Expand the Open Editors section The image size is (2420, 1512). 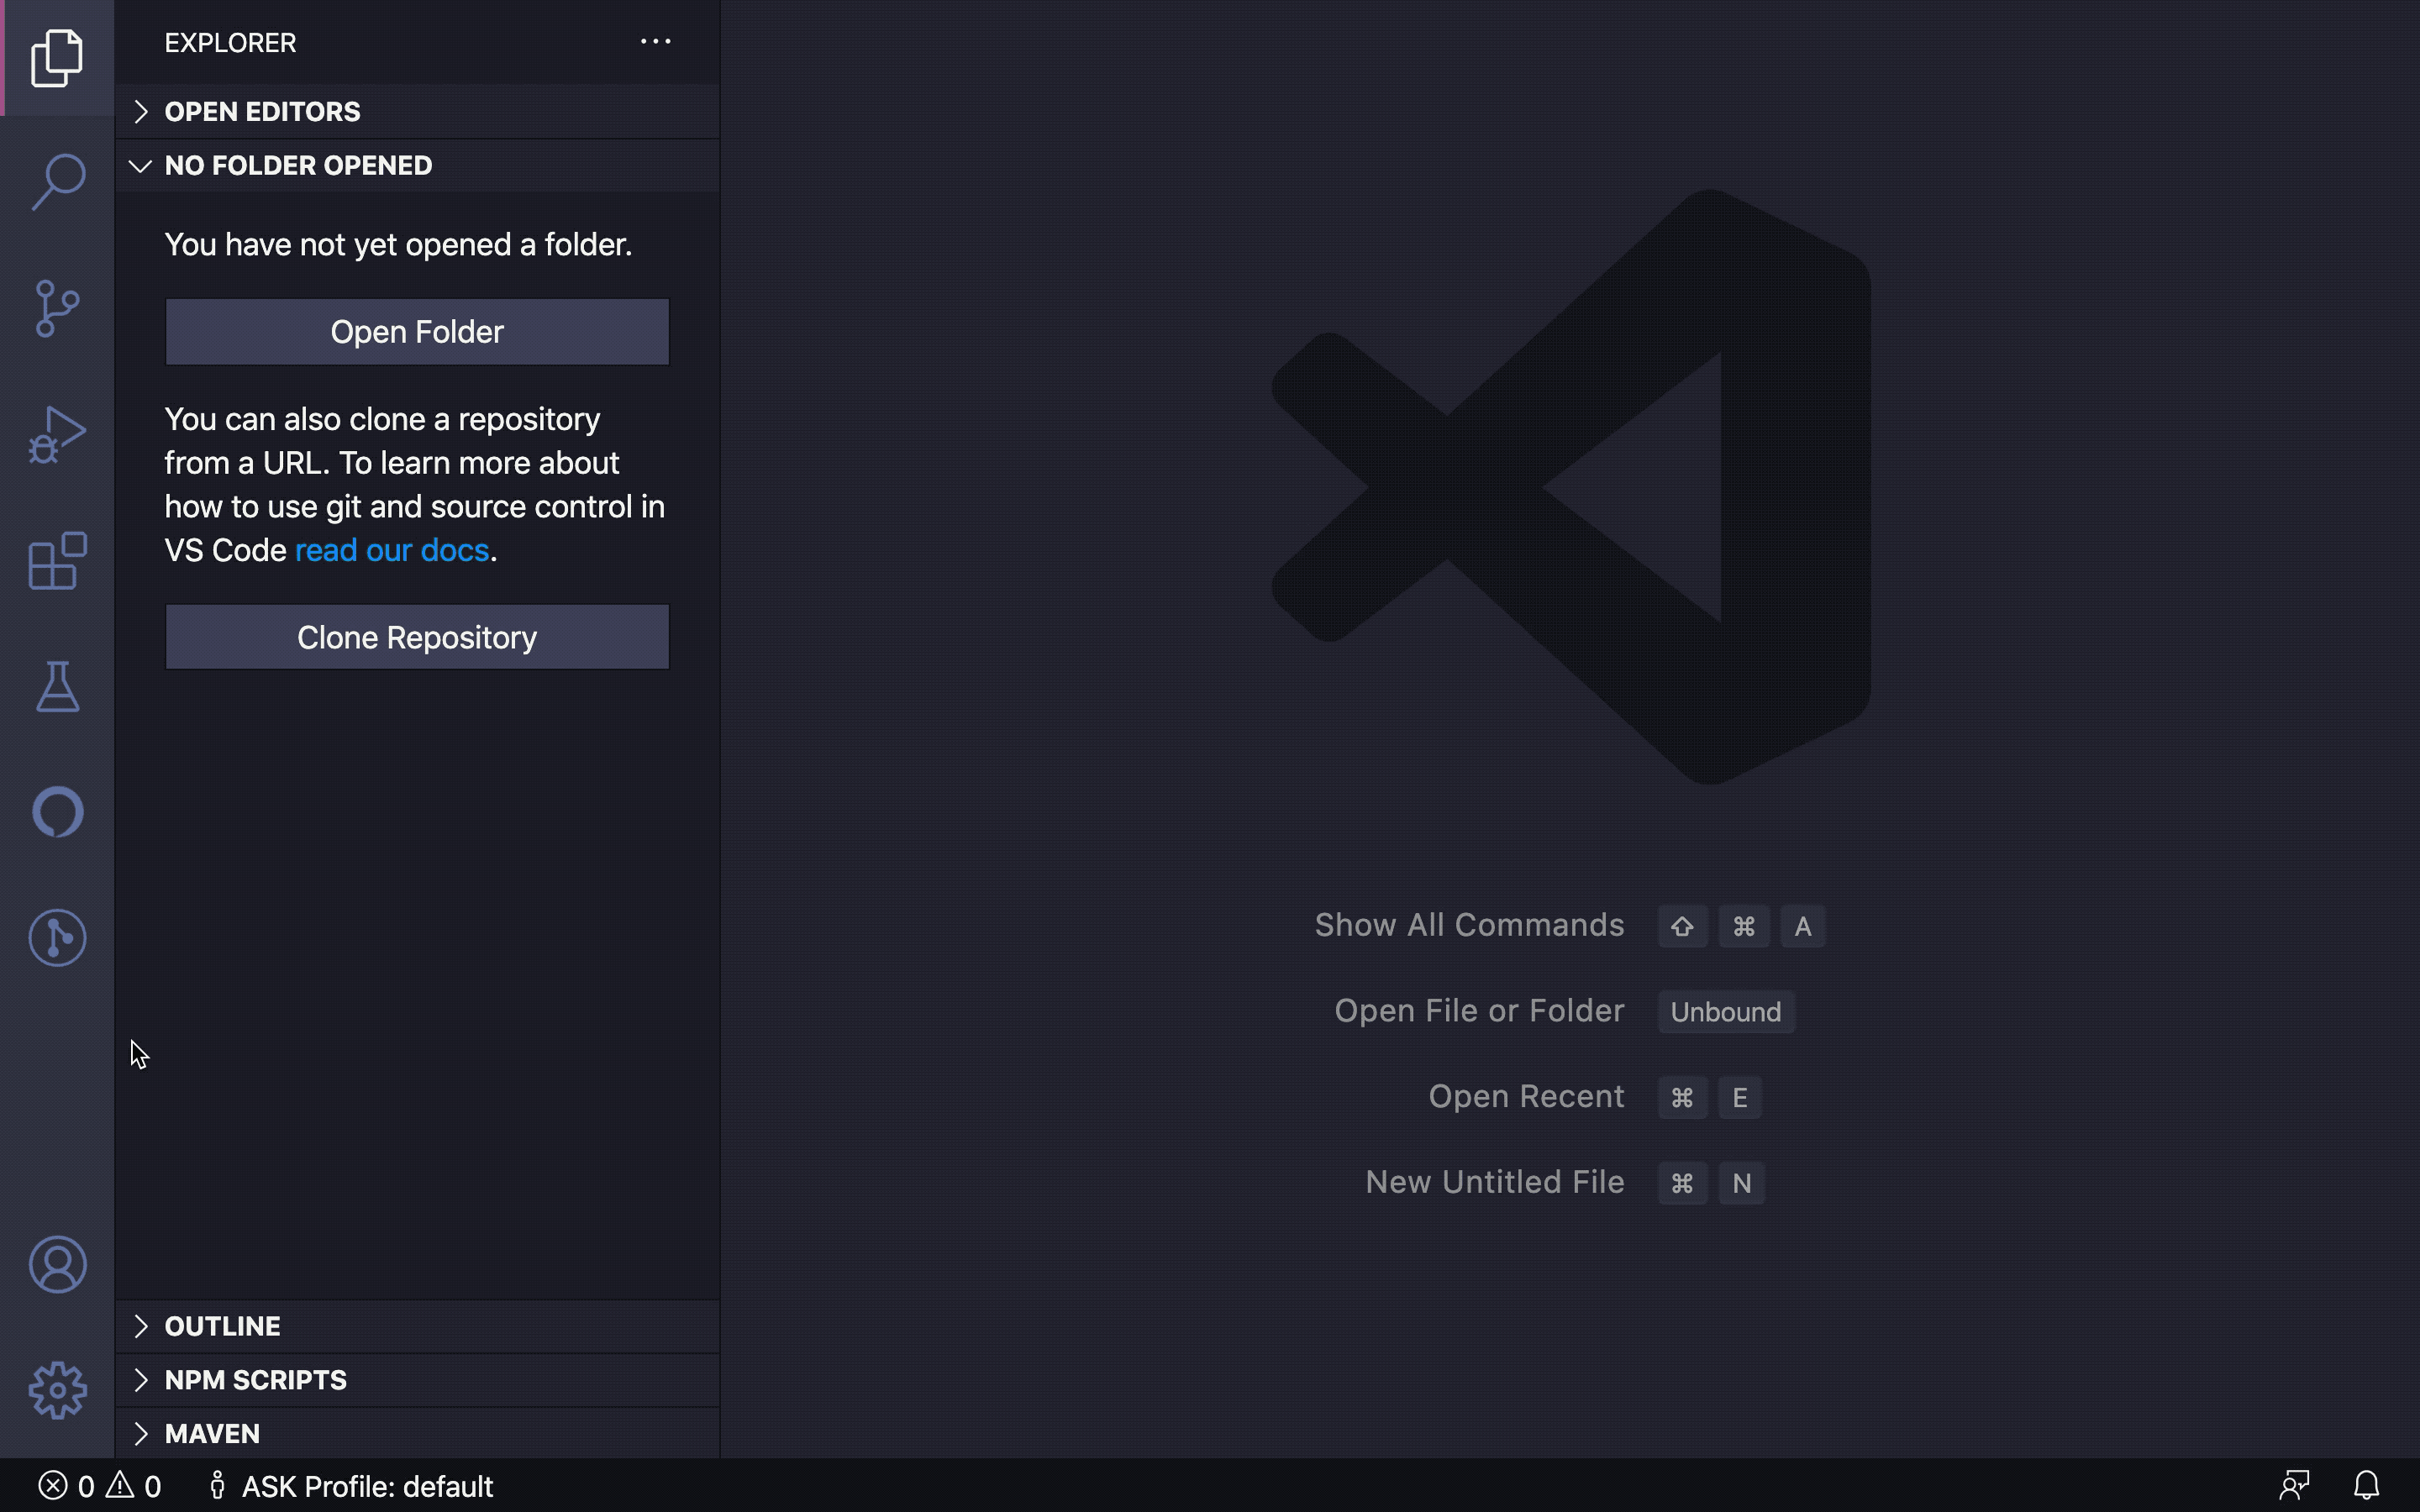(262, 112)
